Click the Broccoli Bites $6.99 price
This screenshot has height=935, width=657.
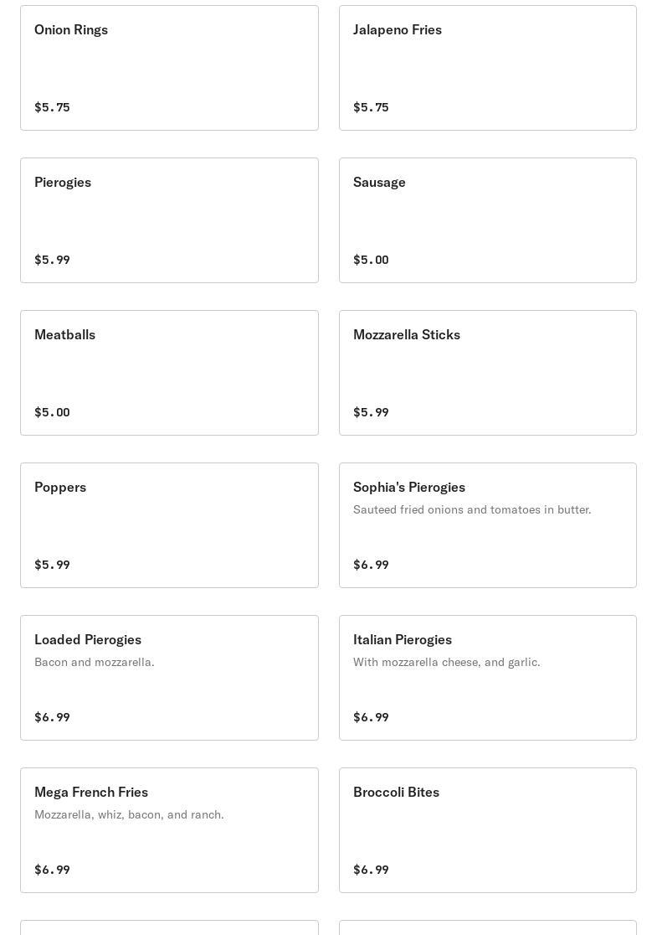371,870
